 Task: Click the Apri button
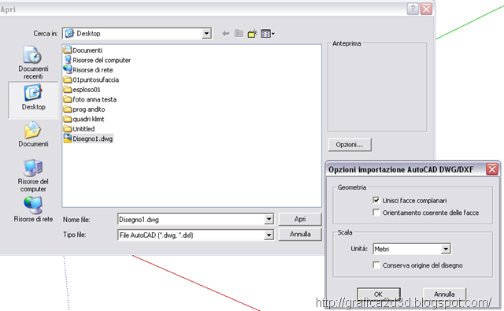[x=300, y=219]
